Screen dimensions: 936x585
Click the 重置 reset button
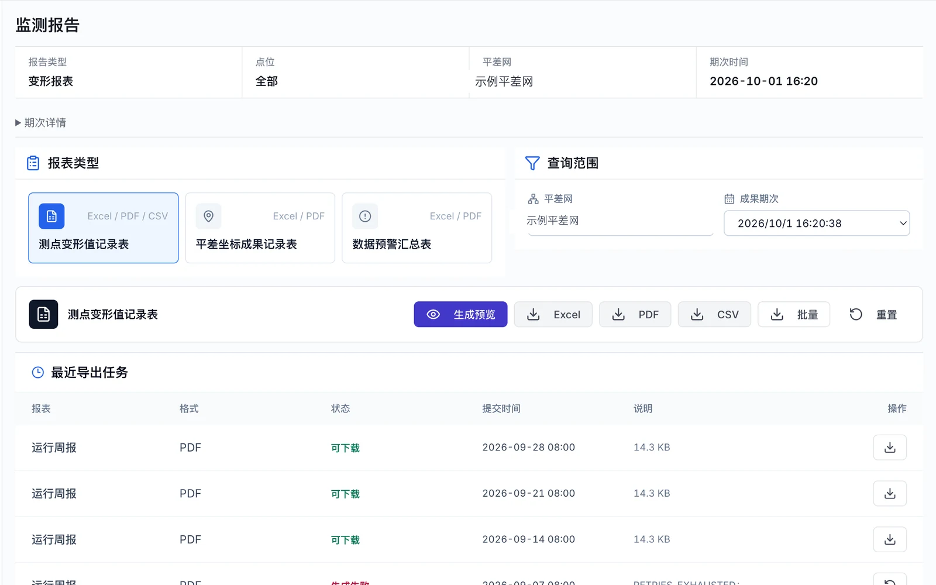click(873, 315)
